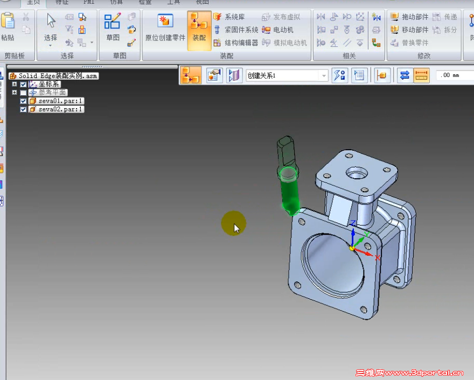This screenshot has height=380, width=474.
Task: Open the 系统库 systems library
Action: coord(229,17)
